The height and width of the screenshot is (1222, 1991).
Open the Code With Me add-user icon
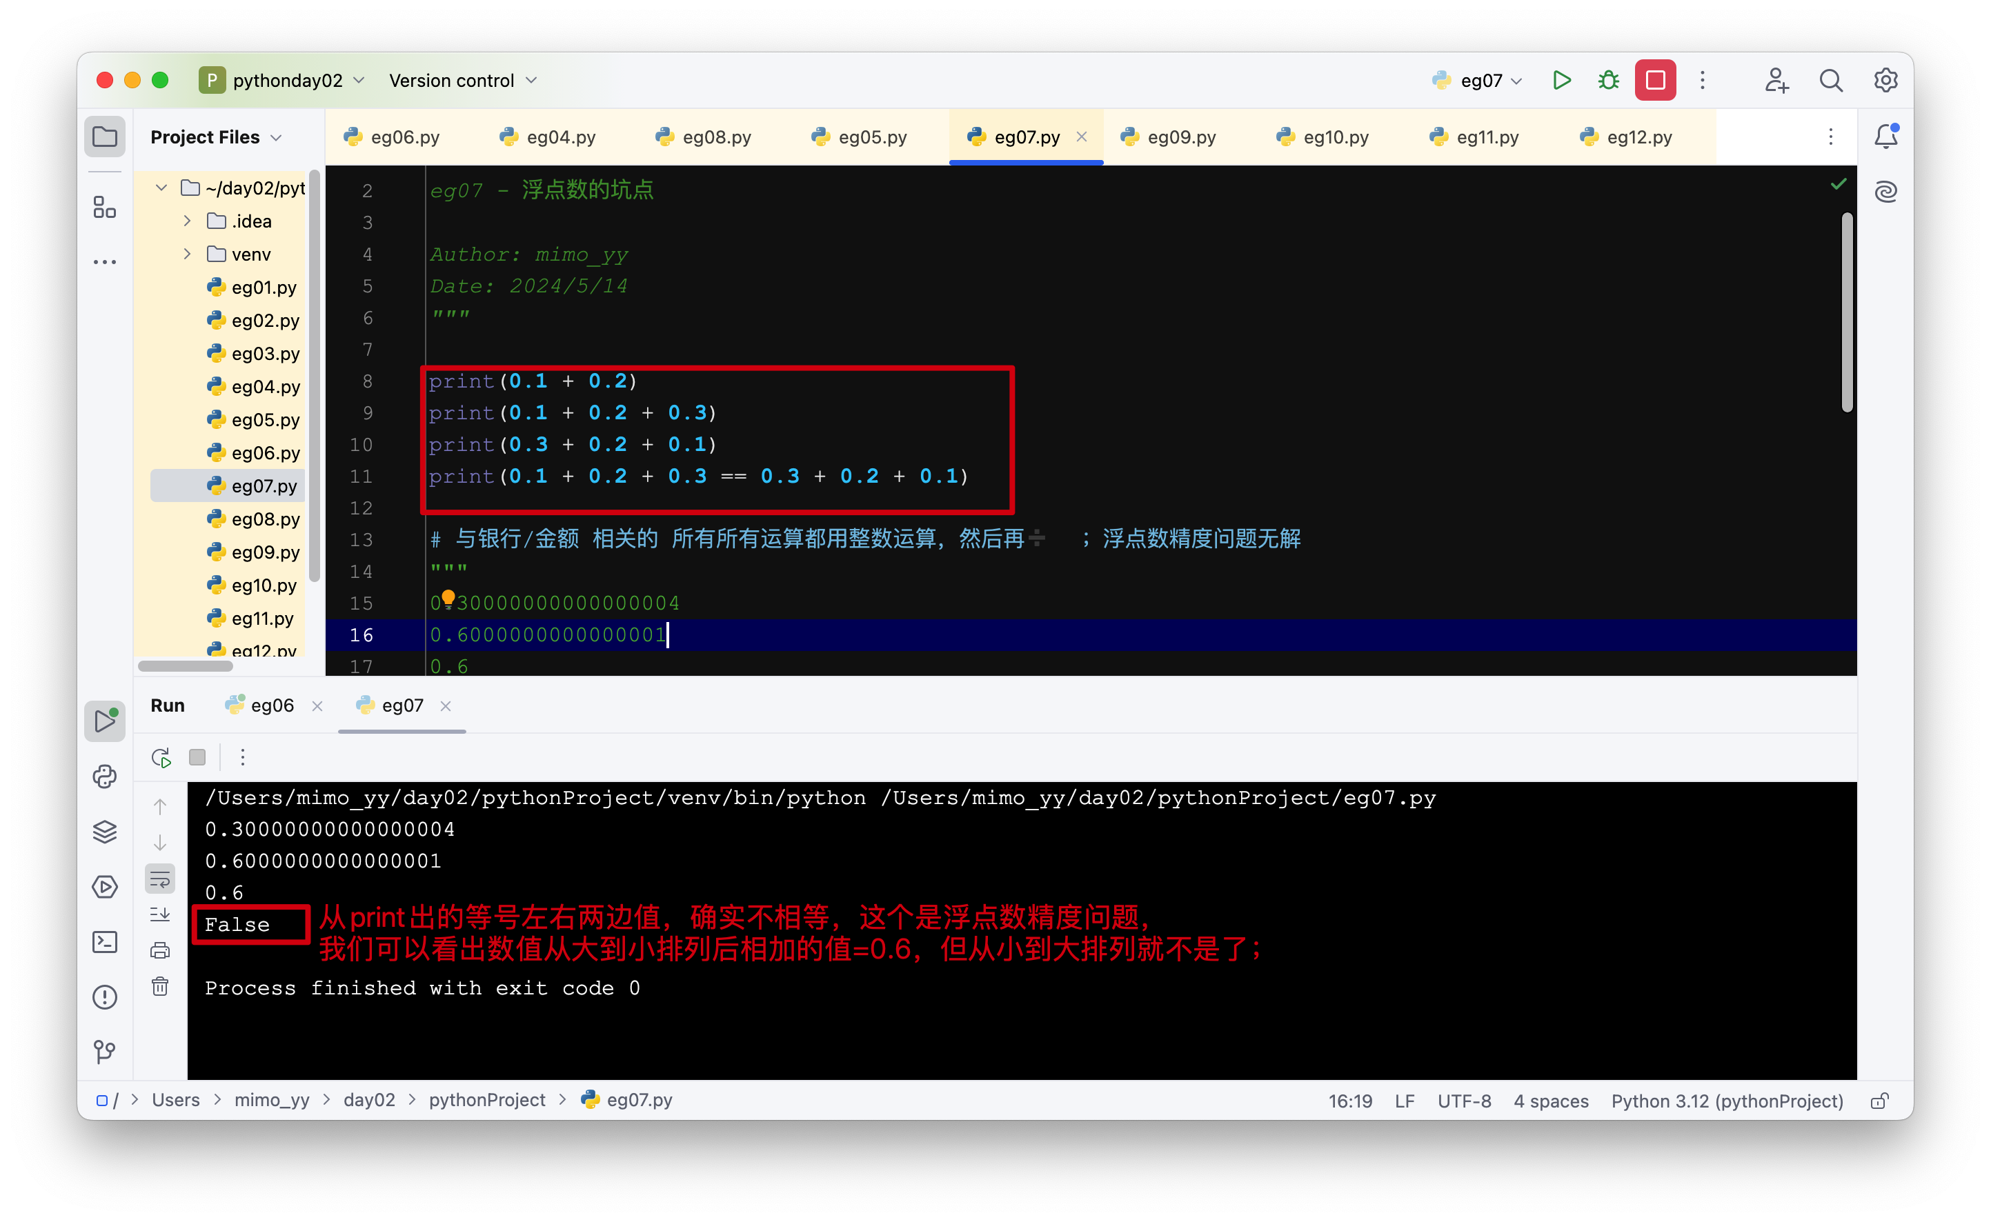click(x=1776, y=80)
